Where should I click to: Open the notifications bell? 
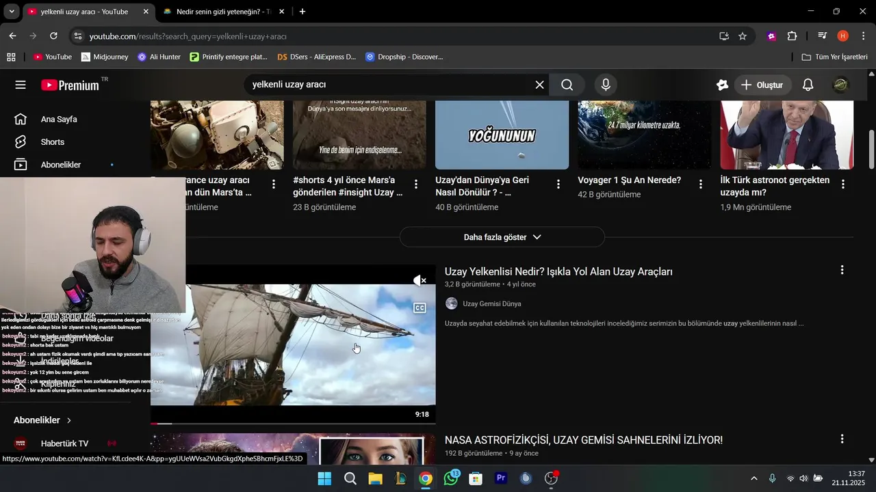click(808, 85)
